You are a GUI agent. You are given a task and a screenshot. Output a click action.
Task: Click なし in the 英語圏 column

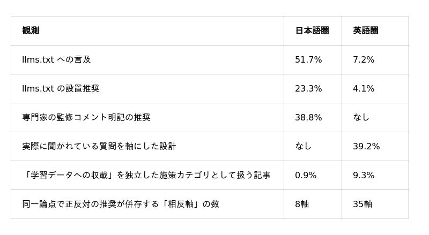pyautogui.click(x=361, y=118)
